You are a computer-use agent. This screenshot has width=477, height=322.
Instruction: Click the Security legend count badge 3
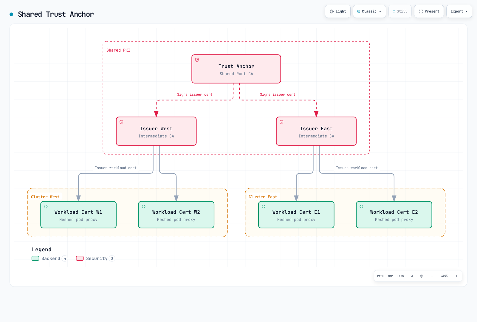[x=112, y=258]
